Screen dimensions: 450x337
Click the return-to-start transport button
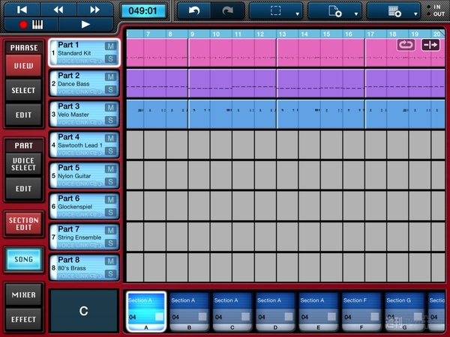point(22,9)
